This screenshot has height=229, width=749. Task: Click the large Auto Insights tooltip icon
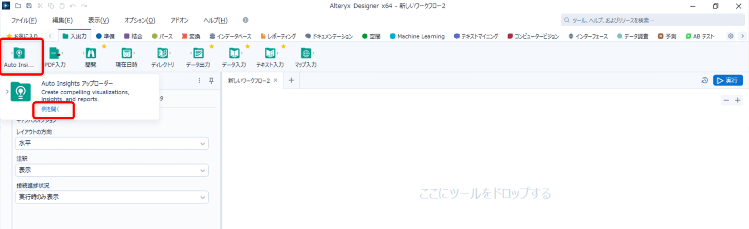(21, 91)
